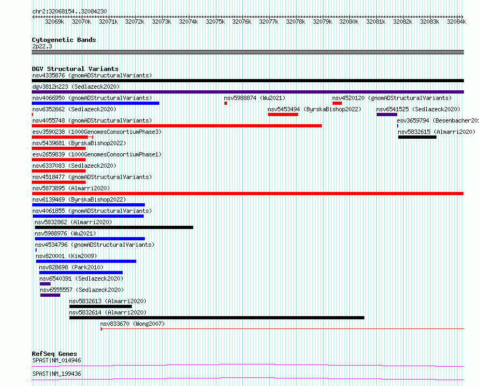The image size is (479, 386).
Task: Click the nsv5988874 (Wu2021) label
Action: tap(255, 98)
